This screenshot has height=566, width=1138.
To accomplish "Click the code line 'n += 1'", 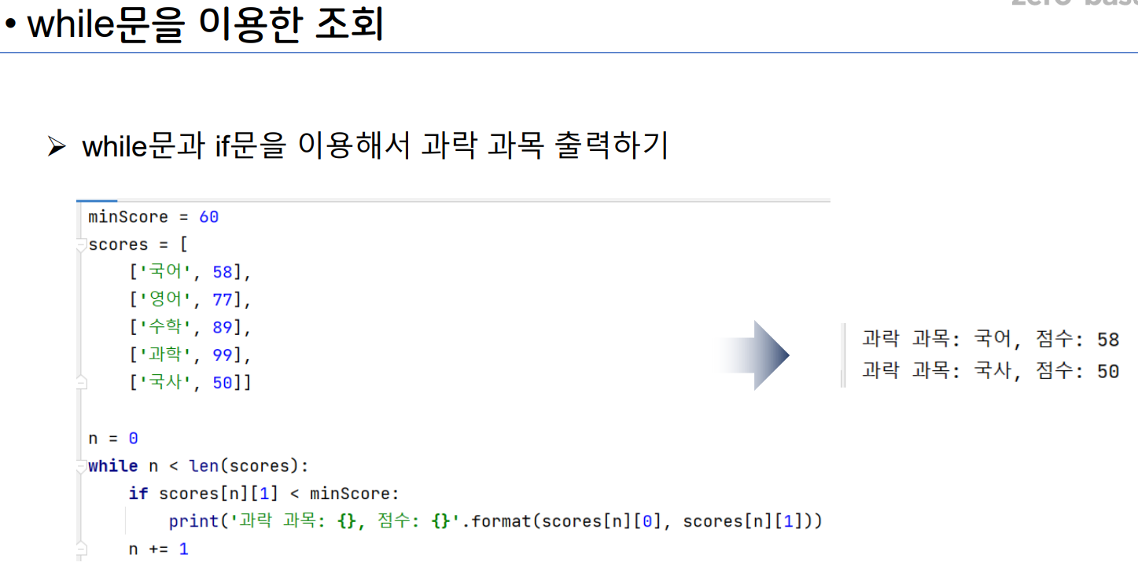I will pyautogui.click(x=159, y=549).
